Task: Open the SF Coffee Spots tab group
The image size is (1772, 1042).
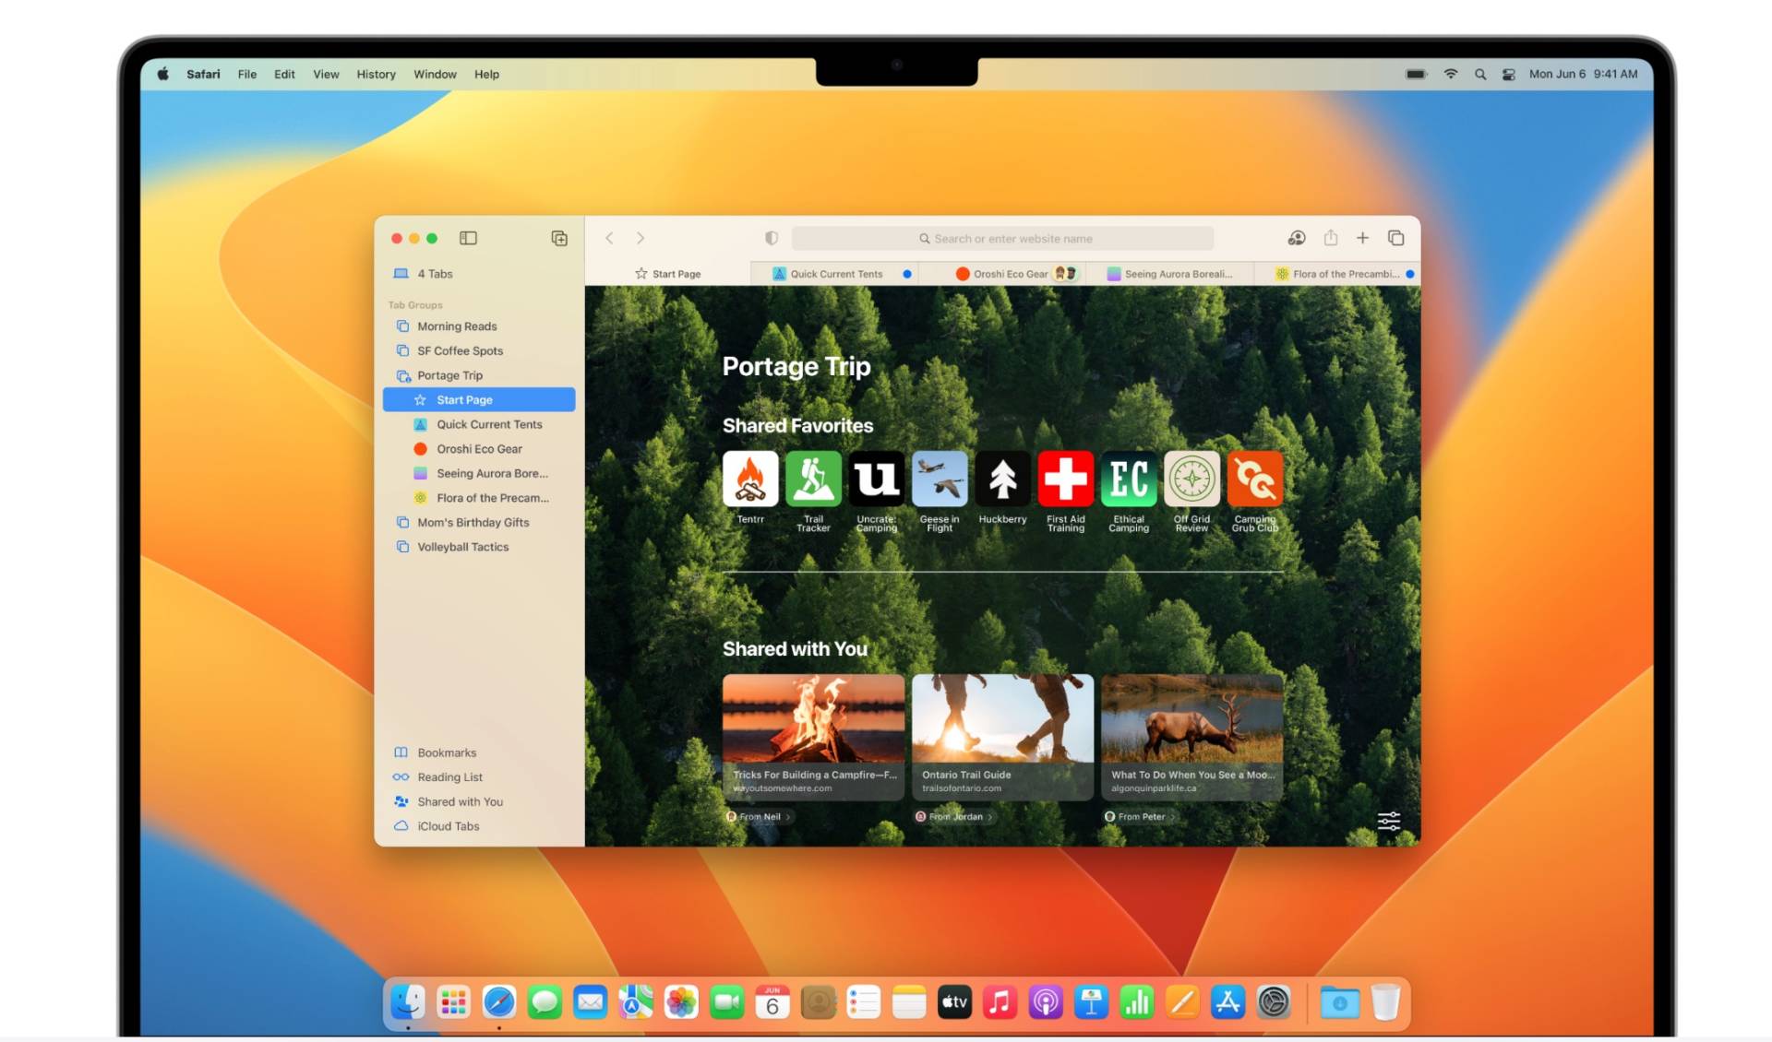Action: click(x=479, y=350)
